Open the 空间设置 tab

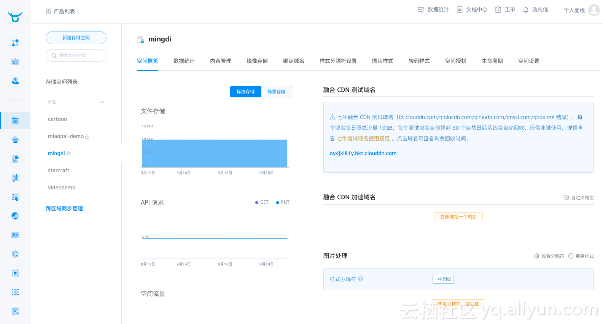click(x=529, y=61)
